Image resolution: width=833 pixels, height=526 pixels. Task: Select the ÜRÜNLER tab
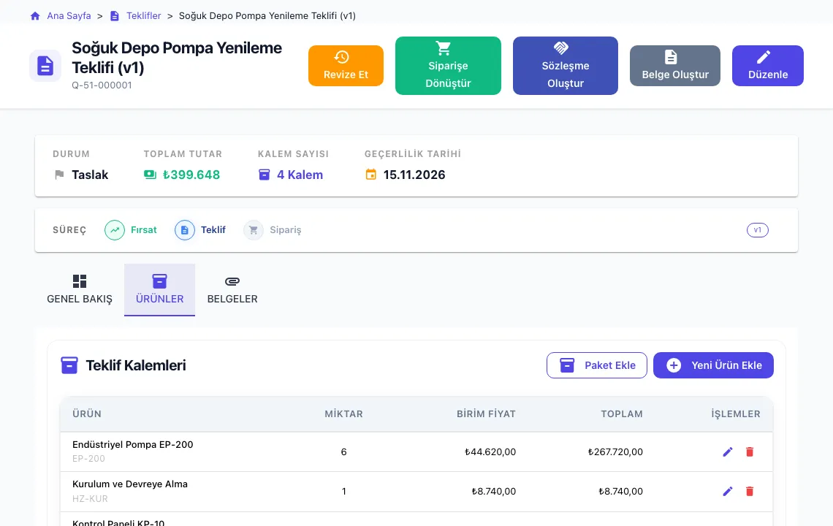[x=159, y=290]
